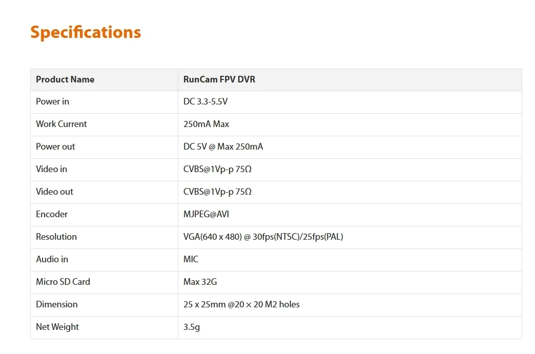Select the Max 32G value
The image size is (535, 354).
200,282
